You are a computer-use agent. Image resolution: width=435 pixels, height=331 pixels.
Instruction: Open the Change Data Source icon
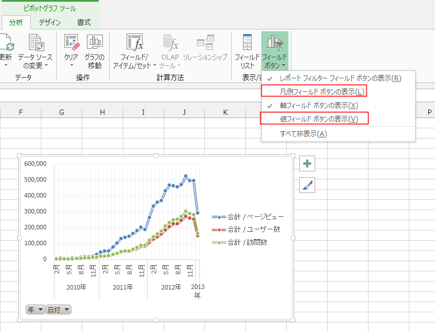[x=36, y=43]
